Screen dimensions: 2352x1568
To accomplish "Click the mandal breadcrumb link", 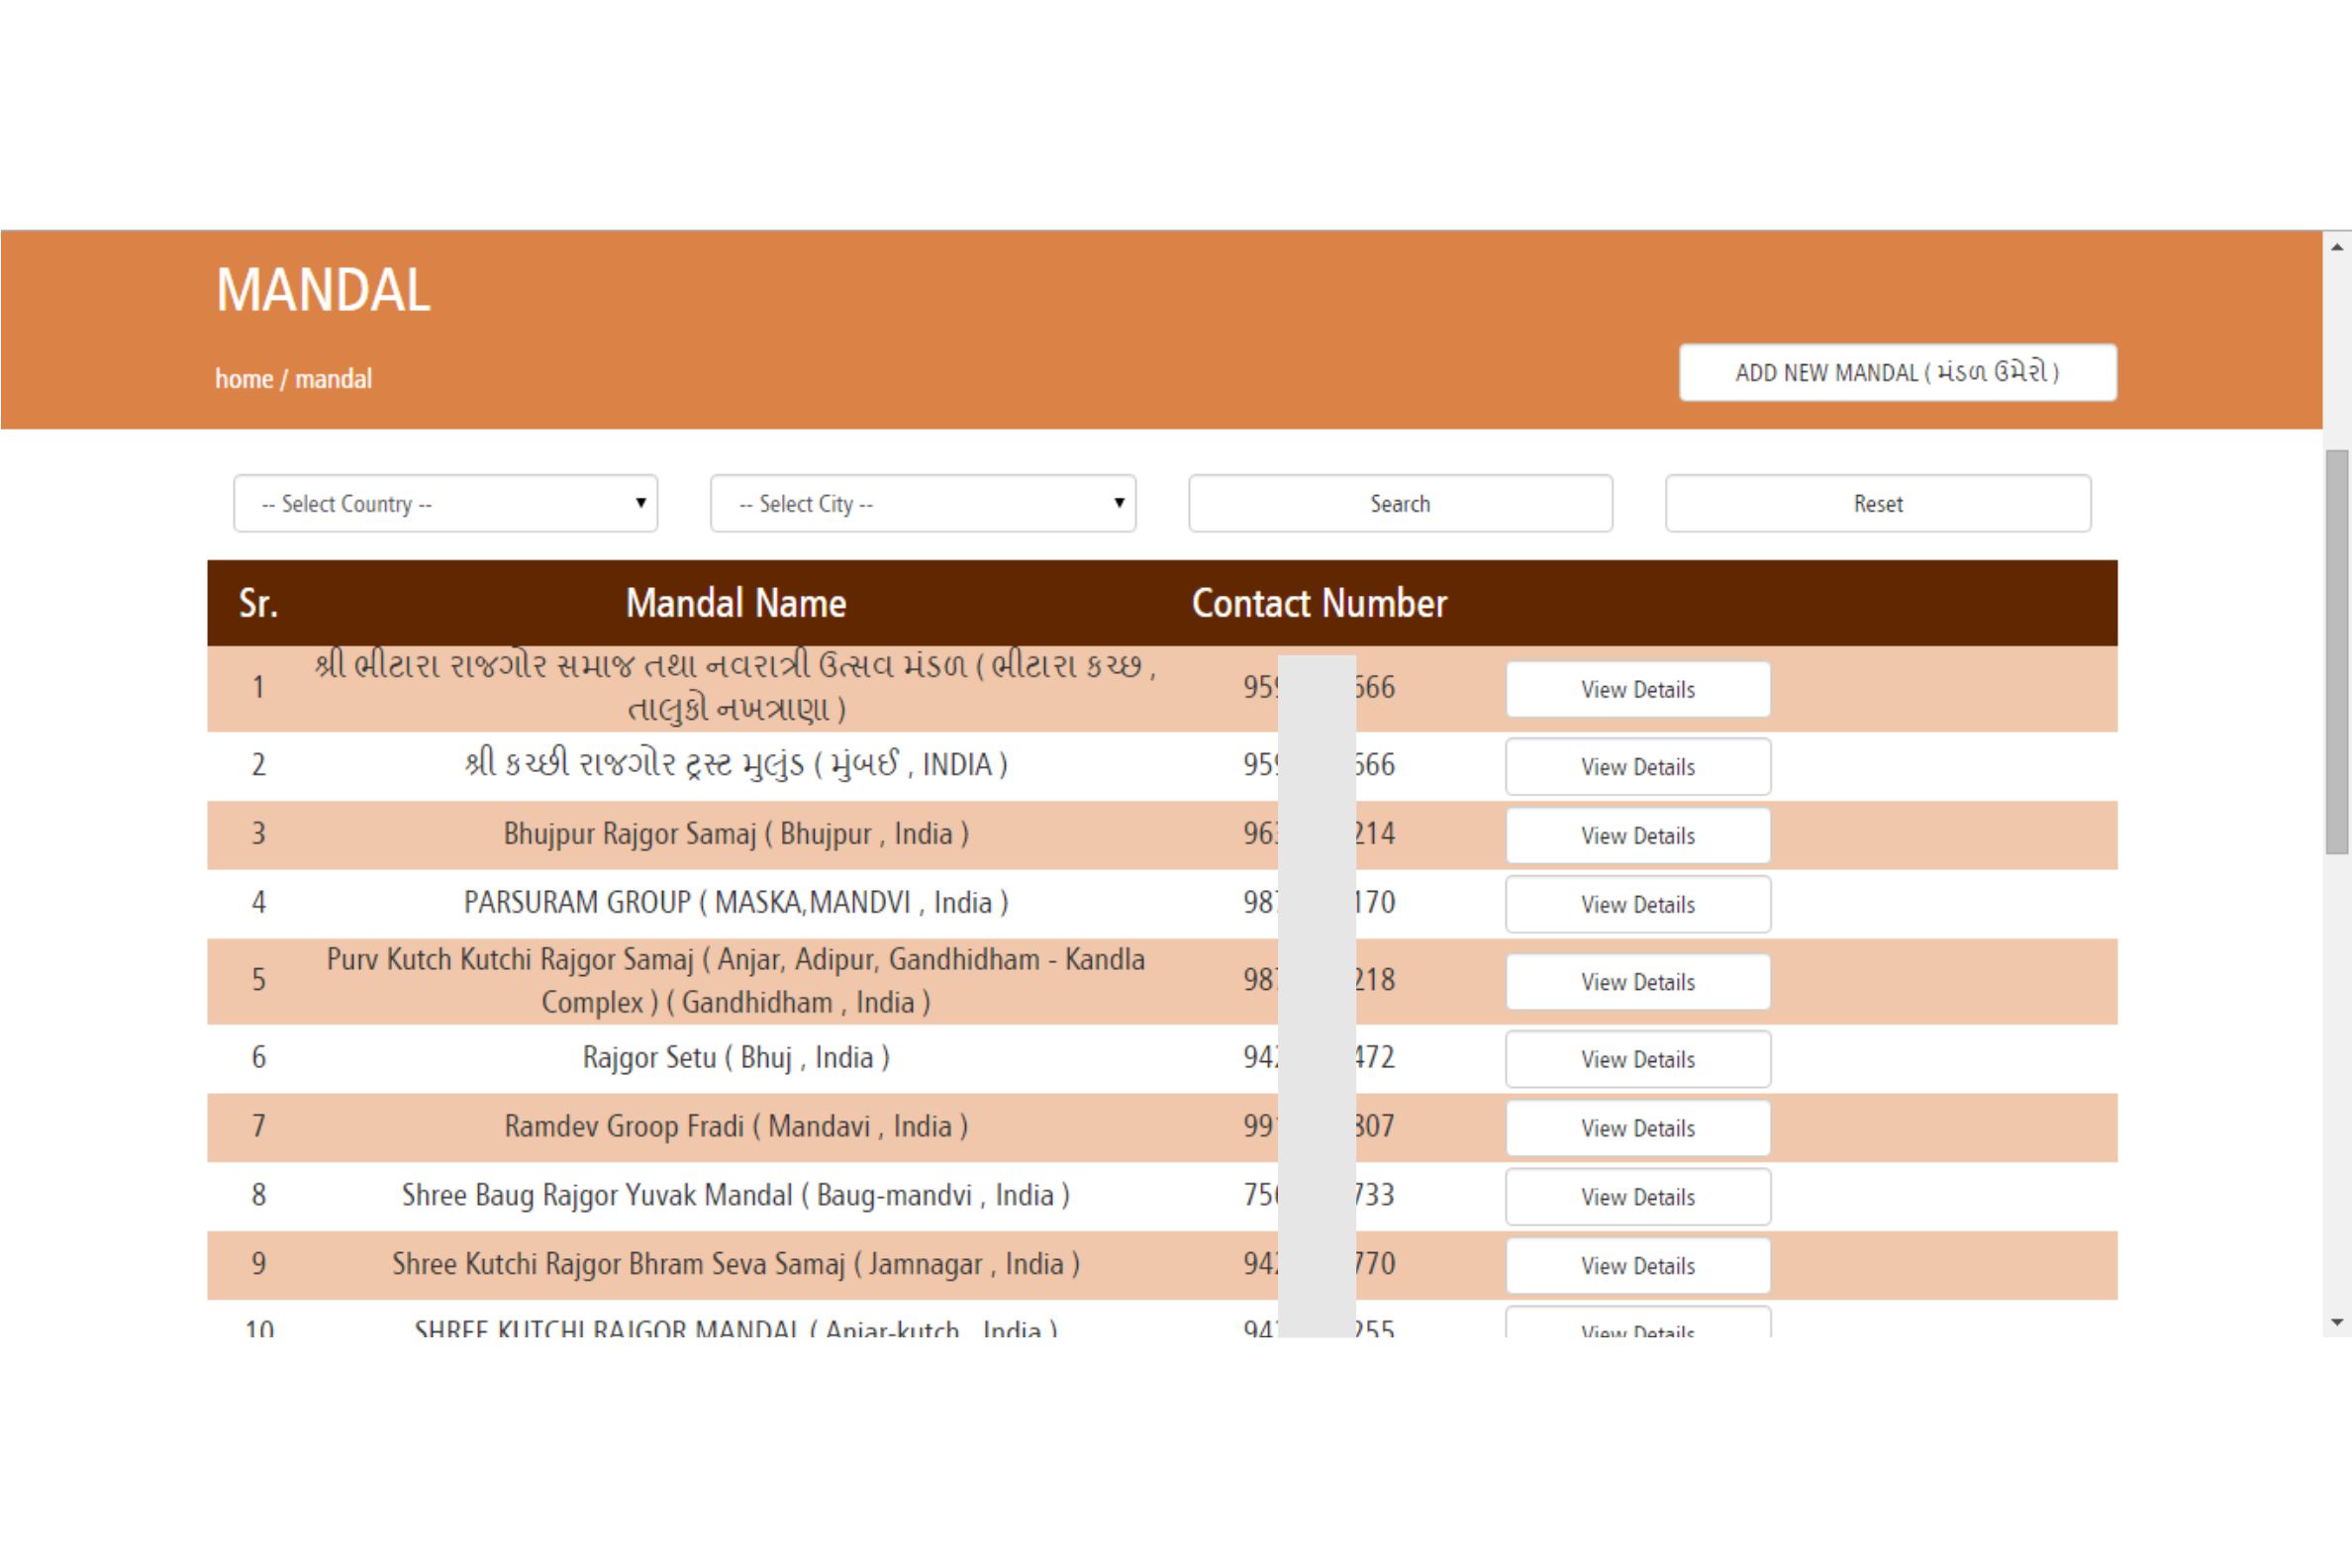I will point(333,379).
